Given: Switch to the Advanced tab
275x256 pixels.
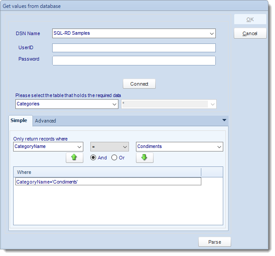Looking at the screenshot, I should [x=46, y=121].
